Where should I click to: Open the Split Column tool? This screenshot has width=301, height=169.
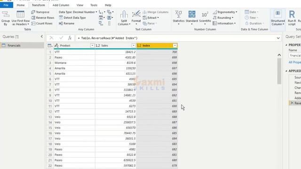[x=124, y=18]
